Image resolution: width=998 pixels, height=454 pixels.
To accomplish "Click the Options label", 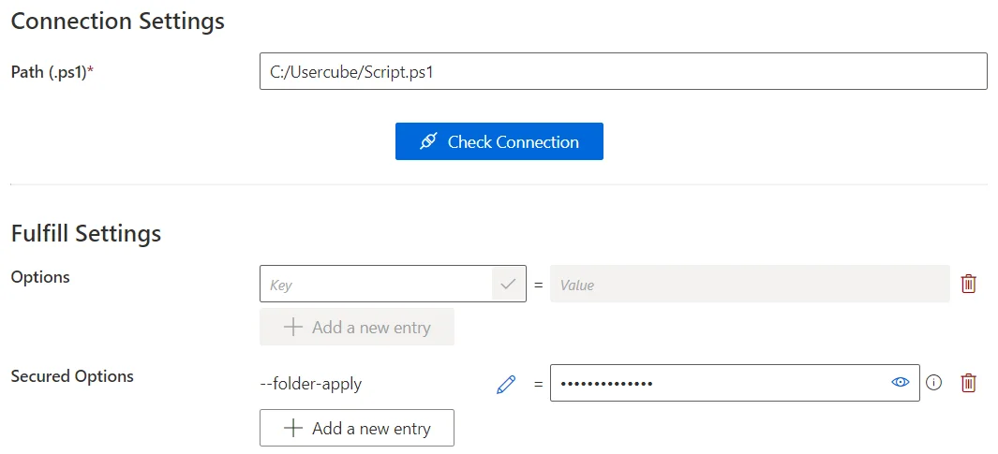I will pos(40,277).
